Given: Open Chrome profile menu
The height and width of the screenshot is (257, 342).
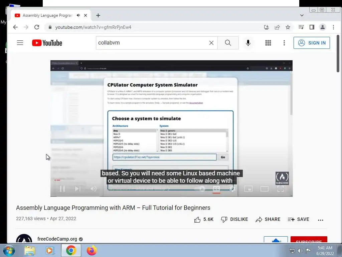Looking at the screenshot, I should coord(323,27).
